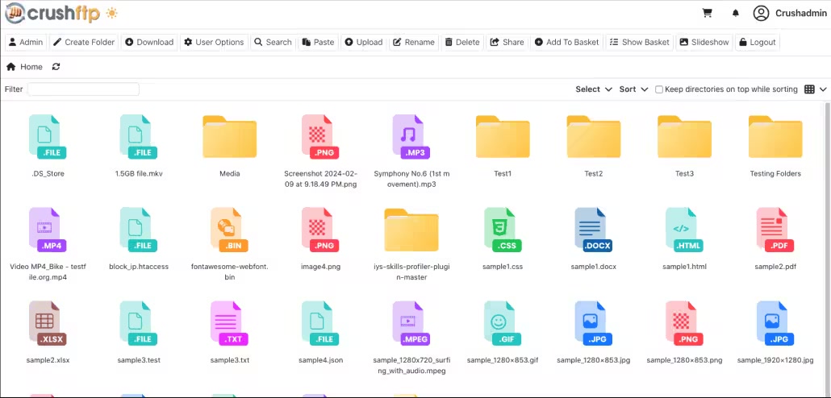Image resolution: width=831 pixels, height=398 pixels.
Task: Click the refresh icon next to Home
Action: (56, 67)
